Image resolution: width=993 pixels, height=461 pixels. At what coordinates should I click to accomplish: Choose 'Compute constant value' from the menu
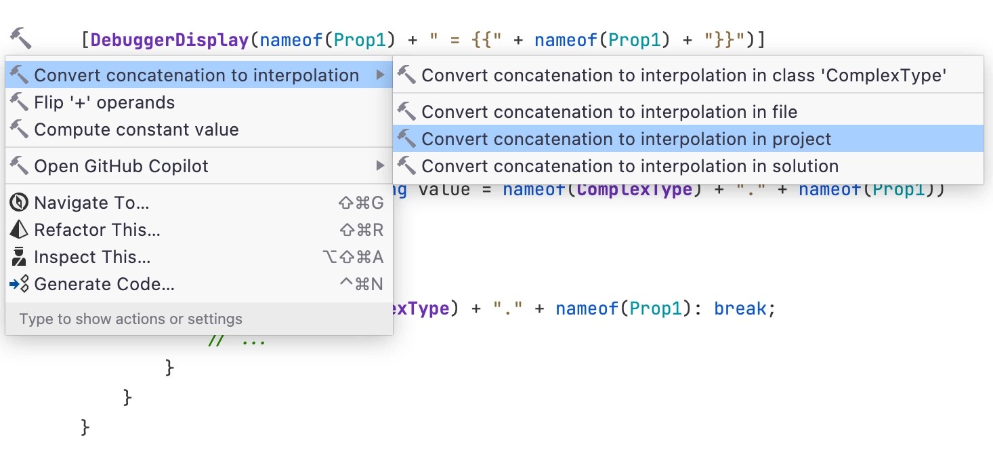(x=134, y=129)
